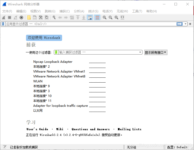Open the 文件(F) menu
This screenshot has width=194, height=150.
[7, 11]
